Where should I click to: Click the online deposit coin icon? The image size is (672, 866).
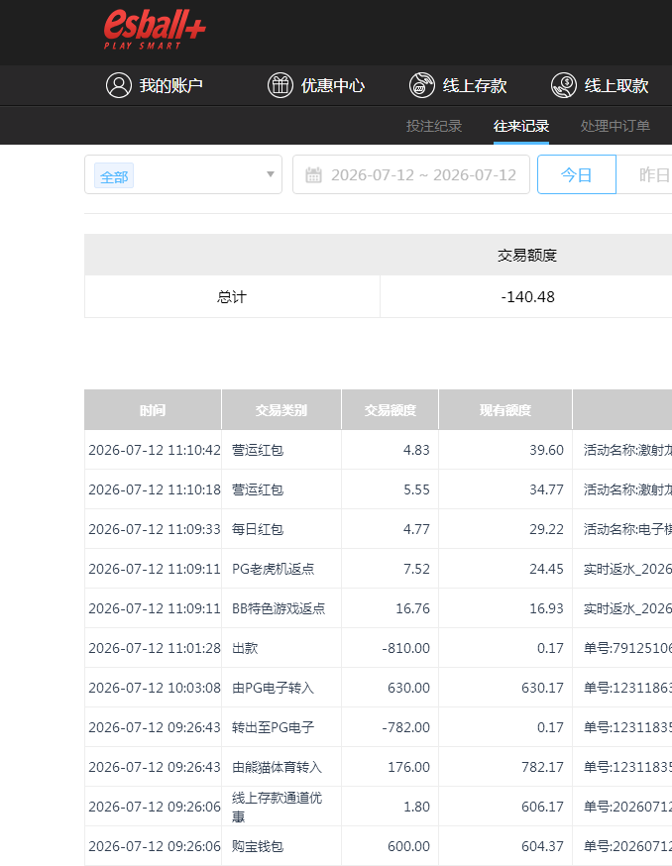[x=421, y=85]
